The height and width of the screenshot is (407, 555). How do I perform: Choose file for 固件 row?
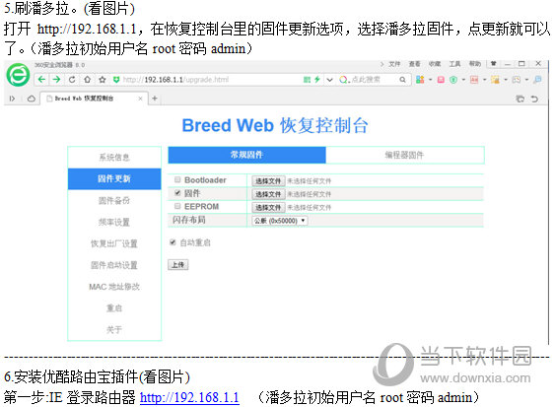268,194
